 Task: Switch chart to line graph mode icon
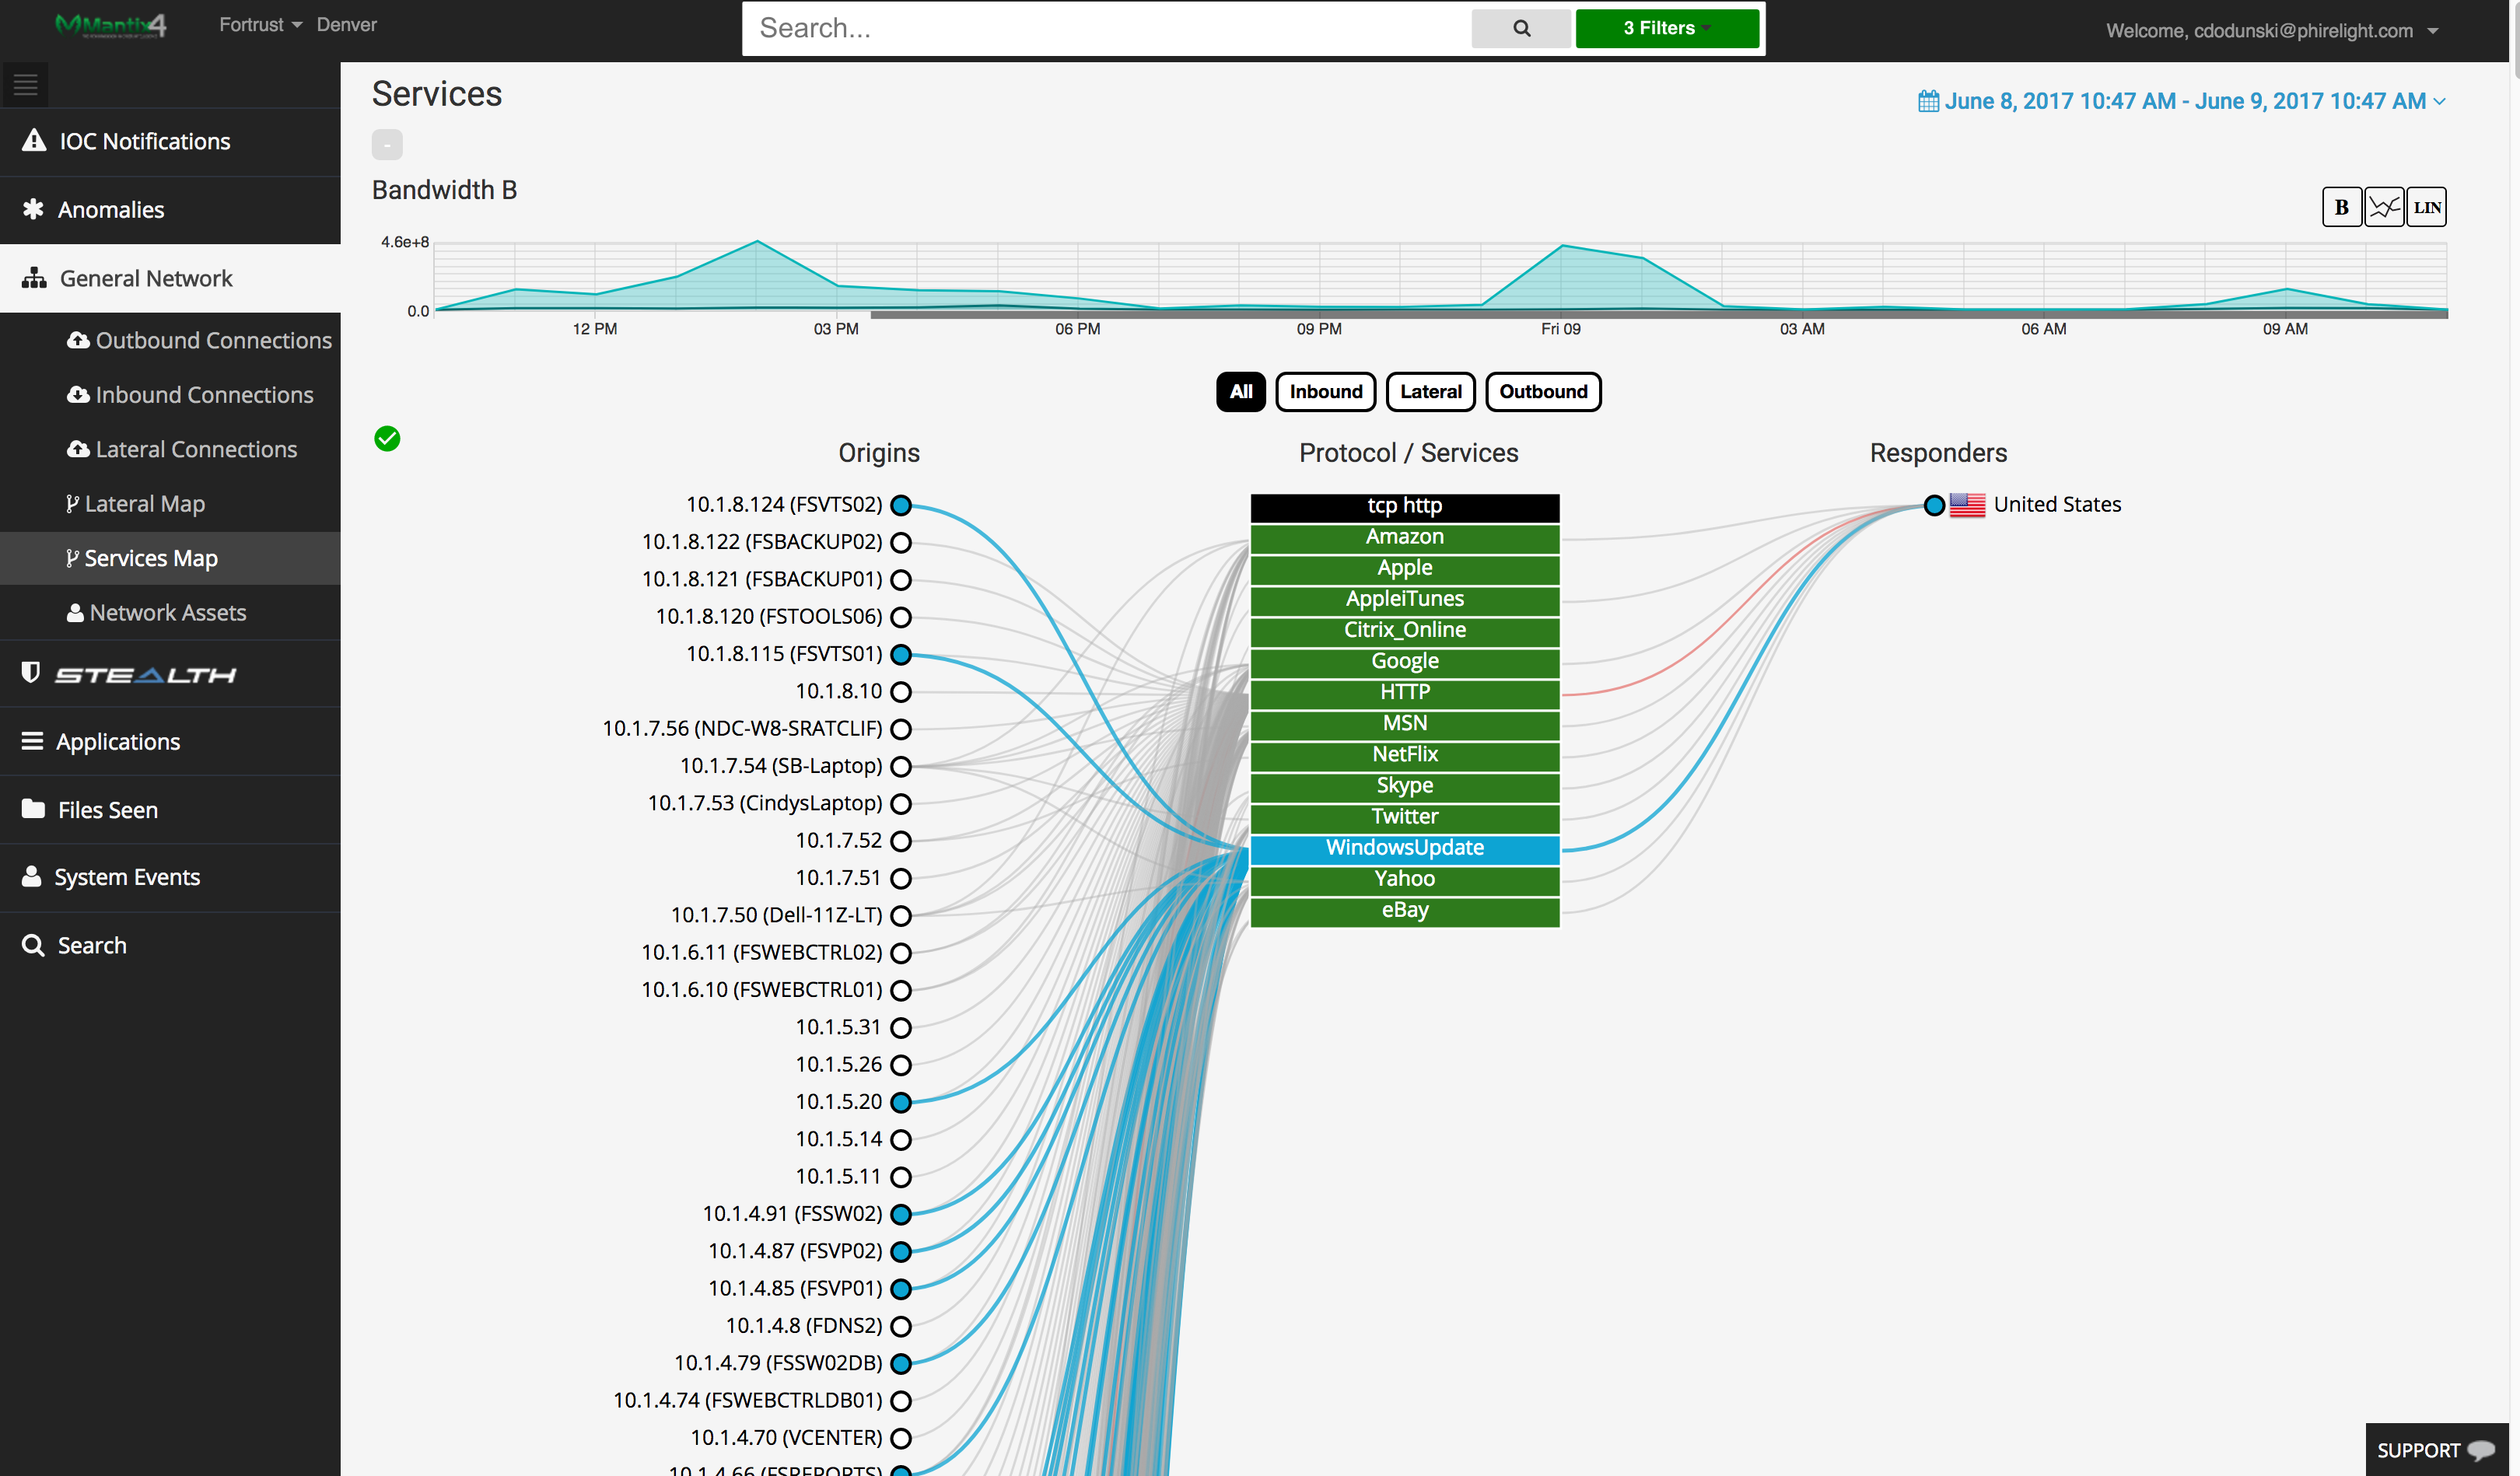coord(2384,207)
